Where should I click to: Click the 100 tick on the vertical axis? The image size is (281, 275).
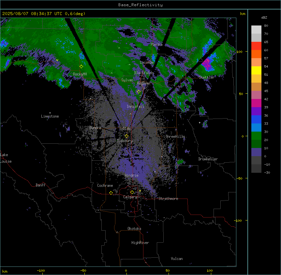tap(239, 52)
